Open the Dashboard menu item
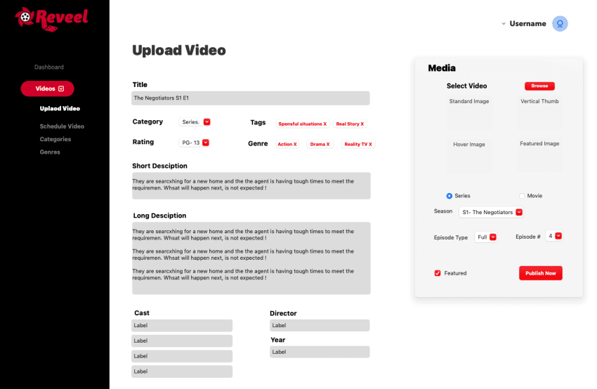 click(48, 67)
